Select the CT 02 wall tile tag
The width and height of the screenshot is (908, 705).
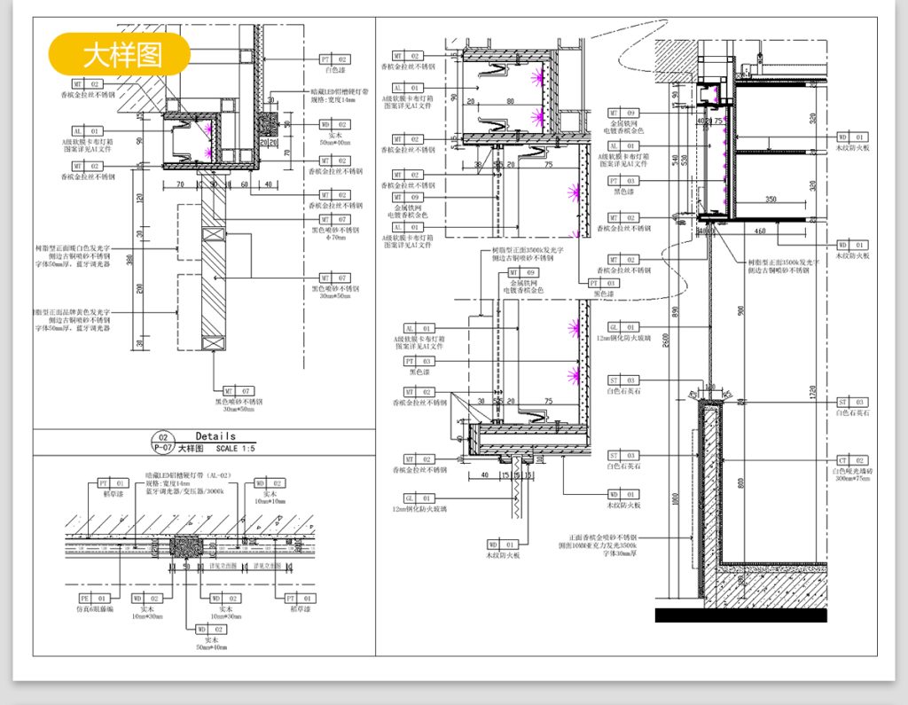[852, 460]
